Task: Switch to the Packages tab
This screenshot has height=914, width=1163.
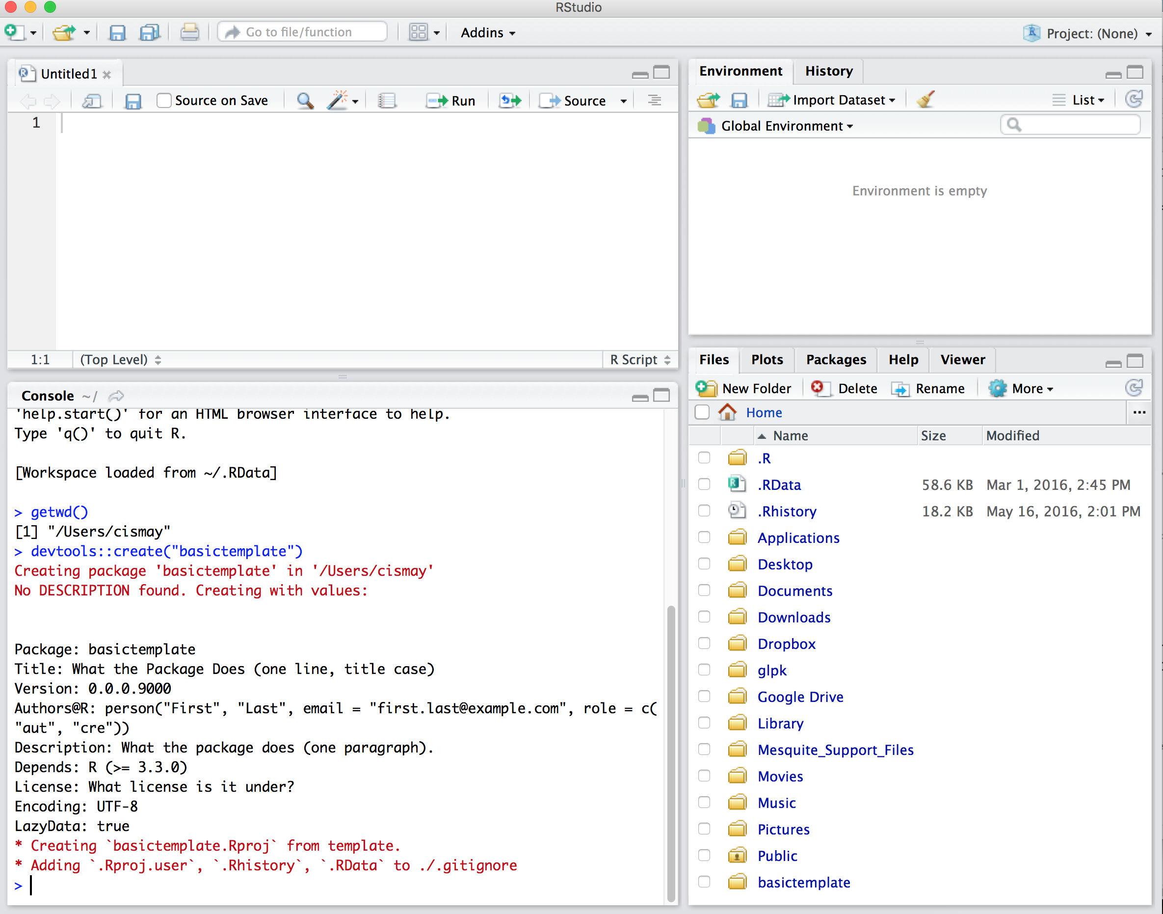Action: pyautogui.click(x=836, y=360)
